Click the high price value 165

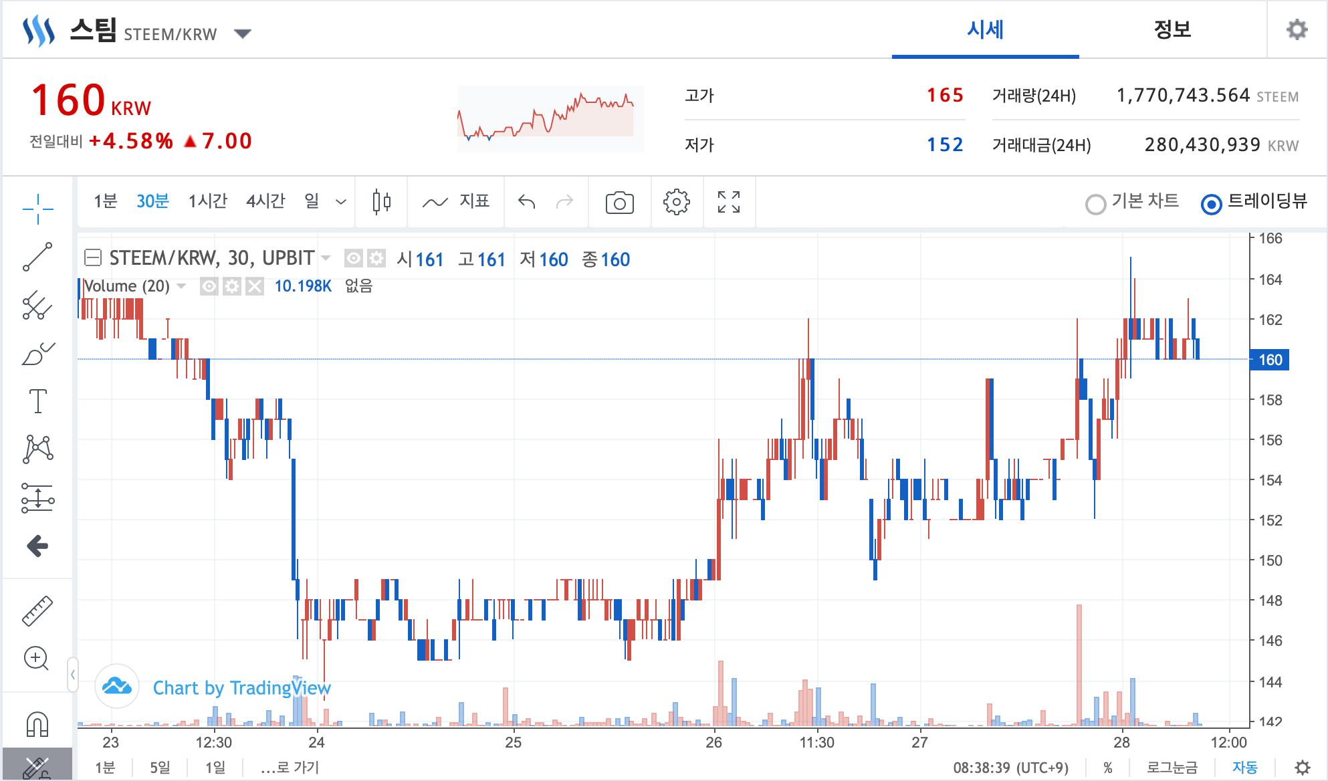click(945, 96)
